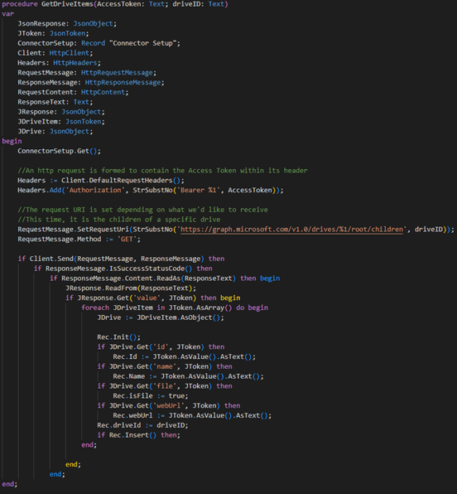Click on Rec.Init() statement
457x494 pixels.
118,337
